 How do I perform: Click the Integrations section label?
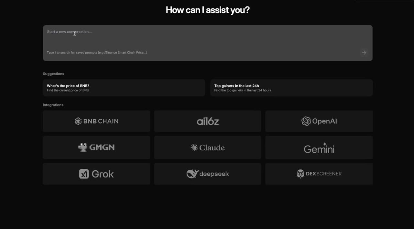pos(53,105)
